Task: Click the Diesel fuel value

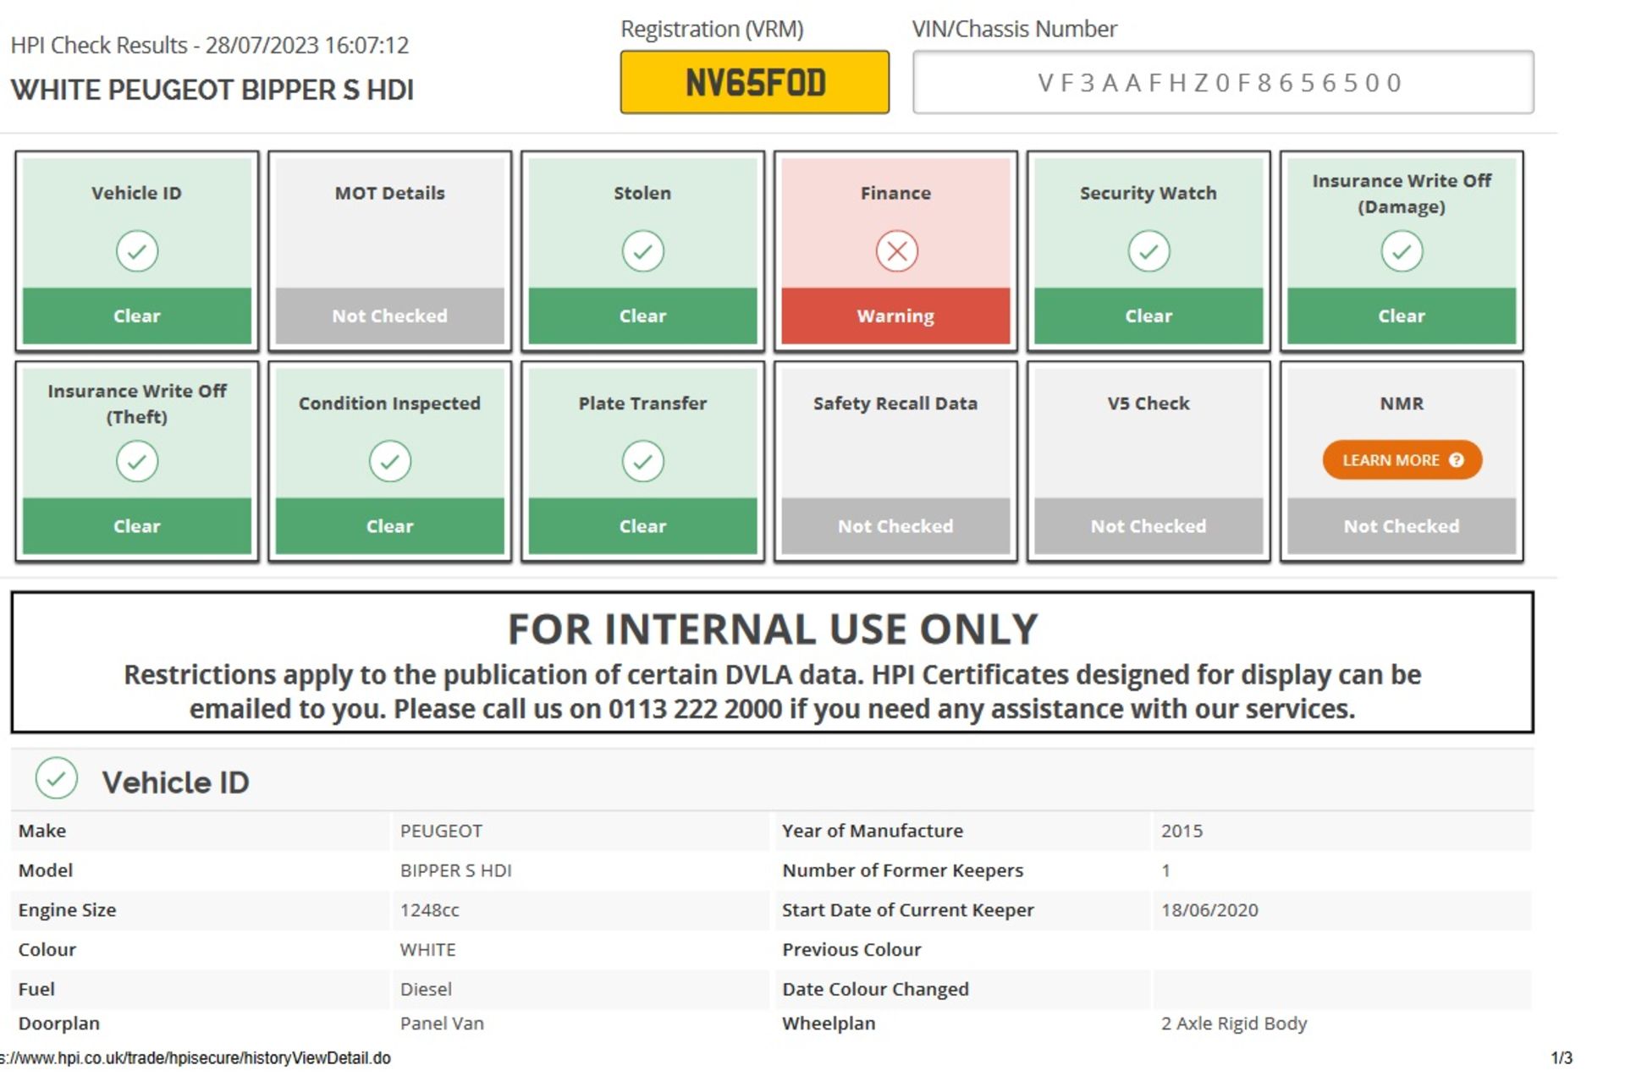Action: pos(426,990)
